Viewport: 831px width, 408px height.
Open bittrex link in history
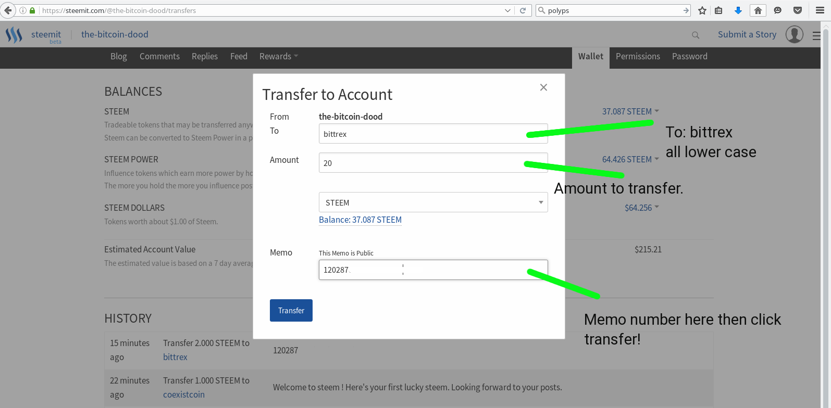[x=175, y=357]
